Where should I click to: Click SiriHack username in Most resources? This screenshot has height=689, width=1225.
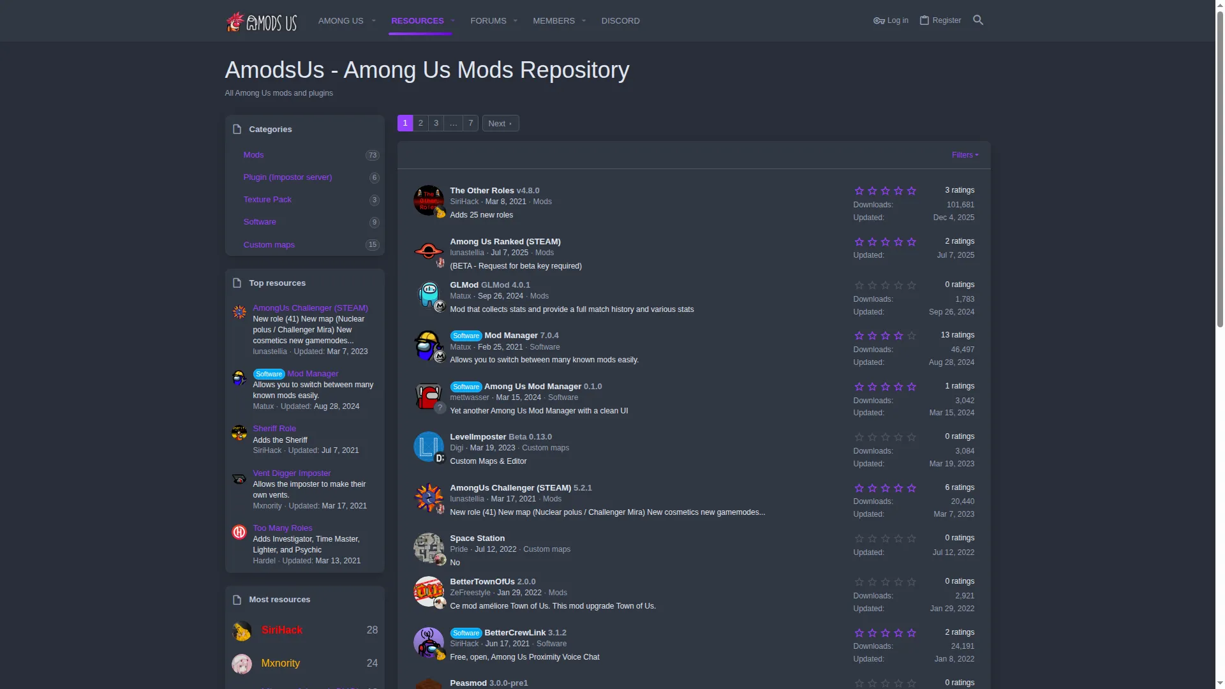[x=282, y=630]
